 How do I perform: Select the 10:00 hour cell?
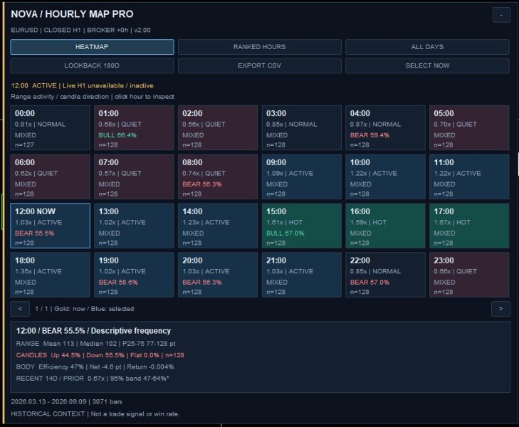pyautogui.click(x=386, y=177)
